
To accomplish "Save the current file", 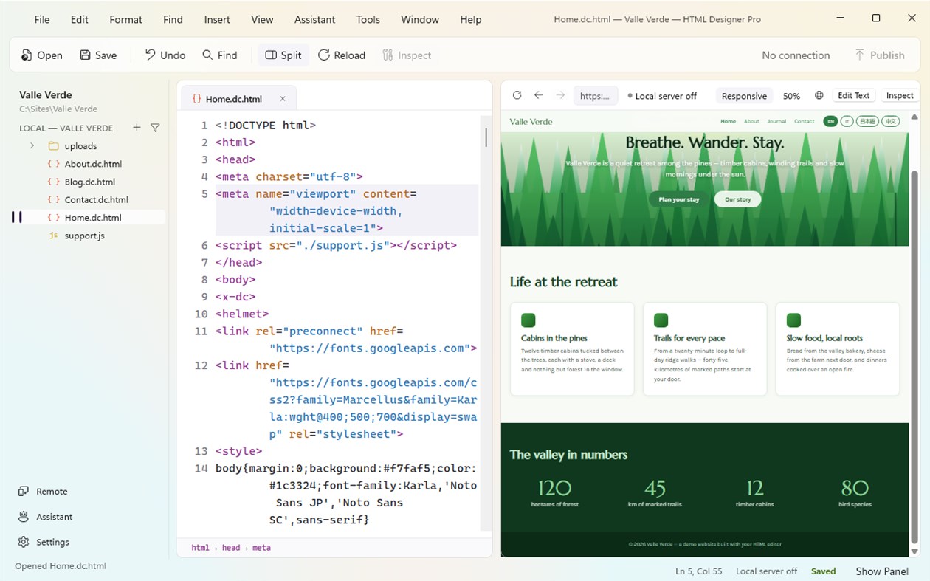I will (x=98, y=55).
